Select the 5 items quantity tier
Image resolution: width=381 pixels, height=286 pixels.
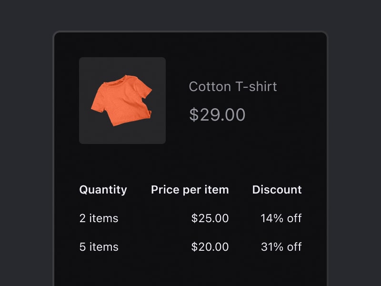[x=99, y=247]
